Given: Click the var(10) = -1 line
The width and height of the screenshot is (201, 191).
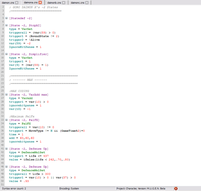Looking at the screenshot, I should click(x=20, y=109).
